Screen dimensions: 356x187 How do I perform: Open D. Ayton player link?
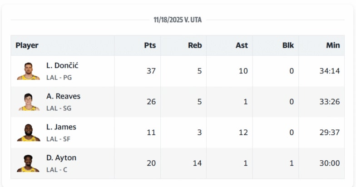coord(61,158)
